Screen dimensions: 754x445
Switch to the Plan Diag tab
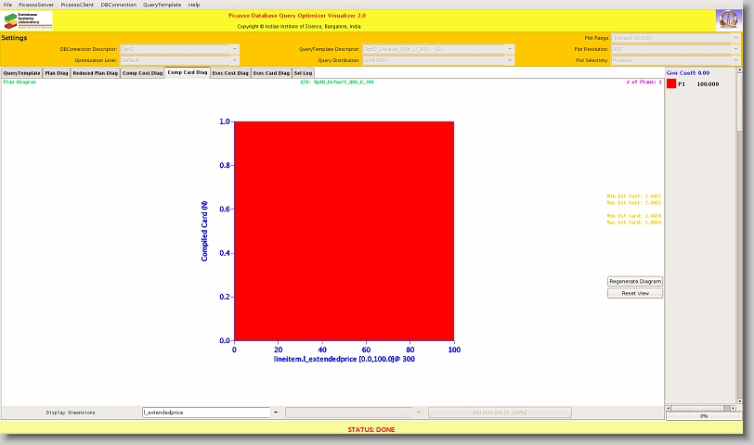[x=57, y=72]
